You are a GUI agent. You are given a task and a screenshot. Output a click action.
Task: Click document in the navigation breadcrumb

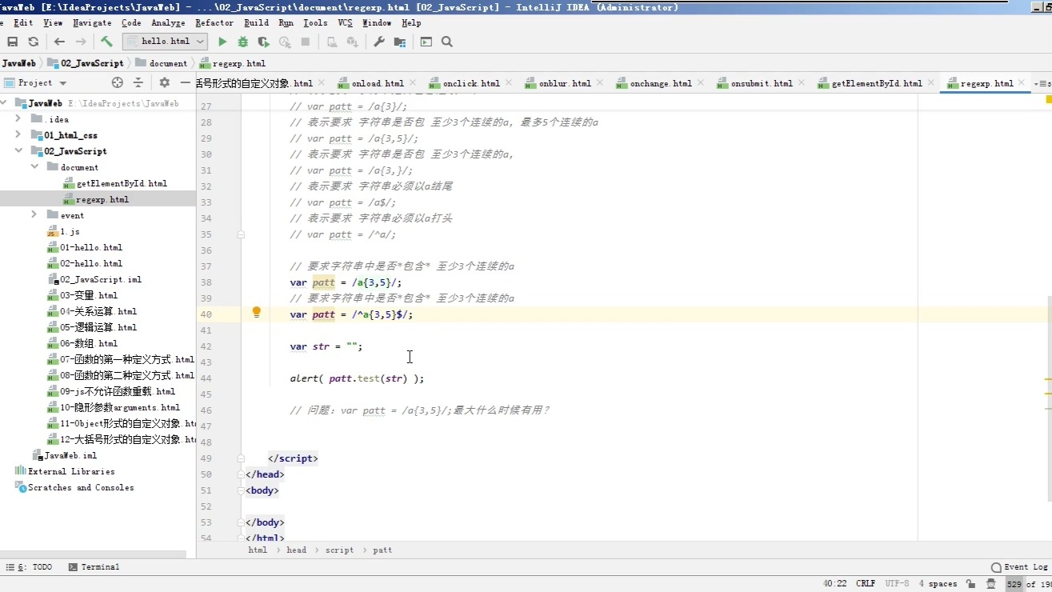click(x=162, y=63)
